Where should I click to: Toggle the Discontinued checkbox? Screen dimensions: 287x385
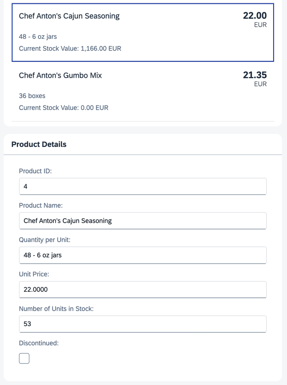coord(24,358)
